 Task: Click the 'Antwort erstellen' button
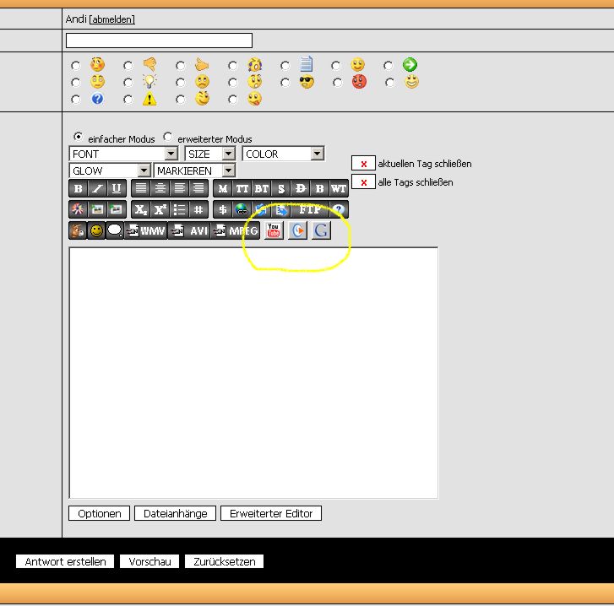pos(66,561)
